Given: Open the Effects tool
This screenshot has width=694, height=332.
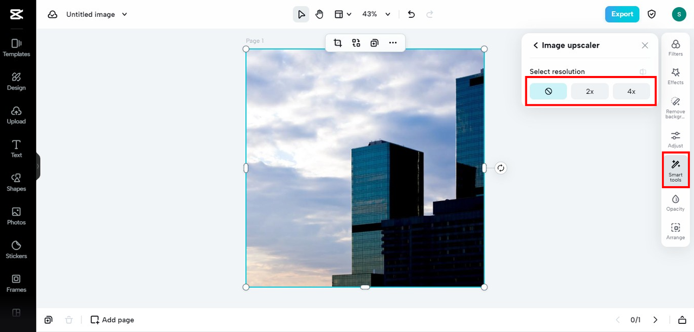Looking at the screenshot, I should tap(676, 76).
